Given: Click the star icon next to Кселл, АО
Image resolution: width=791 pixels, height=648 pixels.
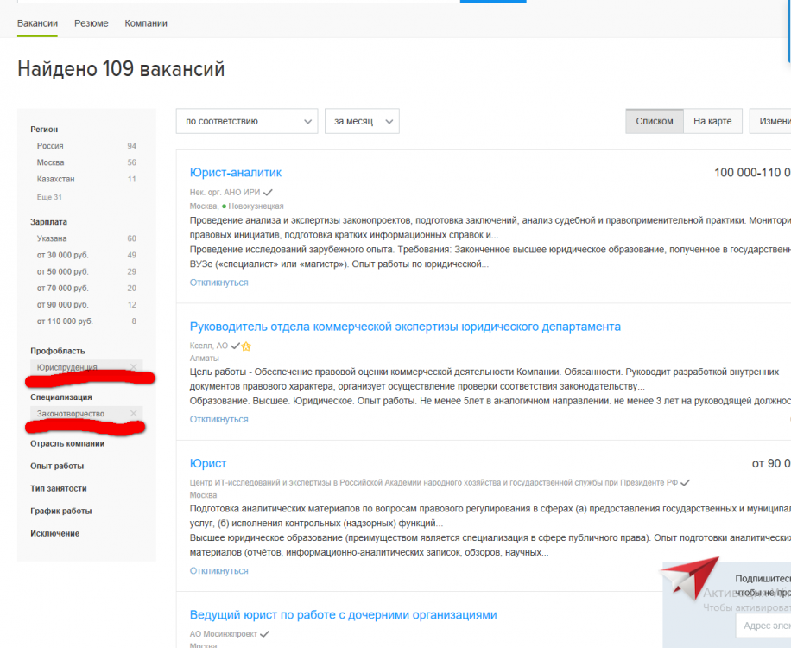Looking at the screenshot, I should coord(247,346).
